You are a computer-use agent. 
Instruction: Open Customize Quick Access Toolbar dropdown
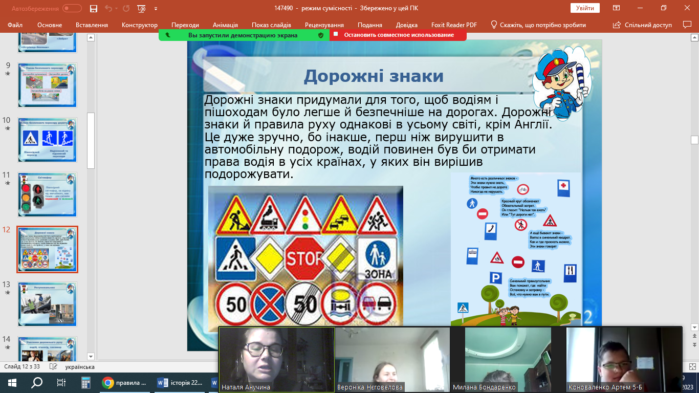[156, 9]
